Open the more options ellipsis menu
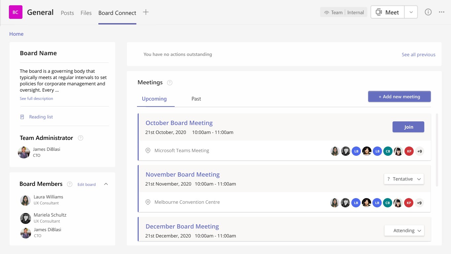451x254 pixels. tap(442, 12)
